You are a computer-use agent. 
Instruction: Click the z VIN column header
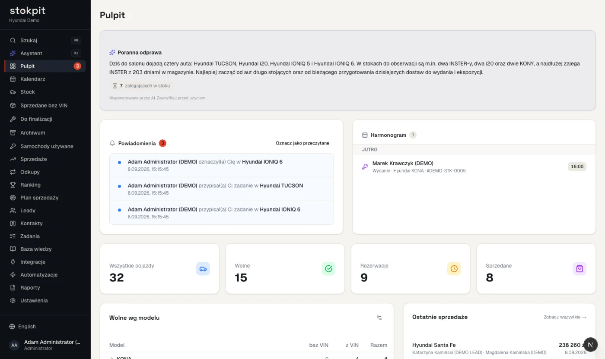click(352, 345)
